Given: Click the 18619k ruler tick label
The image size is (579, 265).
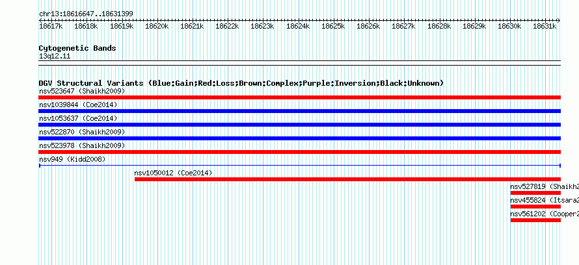Looking at the screenshot, I should tap(122, 26).
